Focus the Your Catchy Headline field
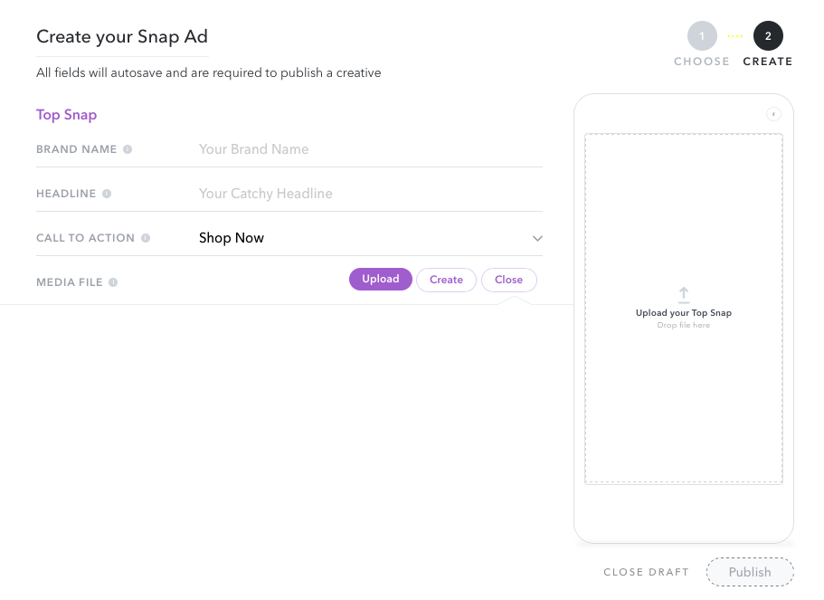Screen dimensions: 824x600 pos(371,194)
